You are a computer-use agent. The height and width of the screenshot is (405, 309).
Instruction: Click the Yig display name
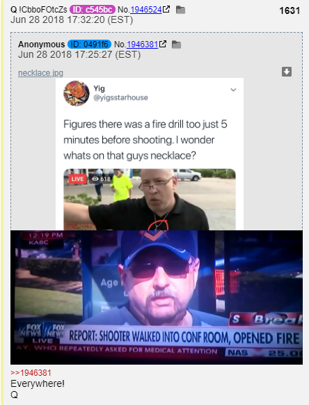pos(100,88)
